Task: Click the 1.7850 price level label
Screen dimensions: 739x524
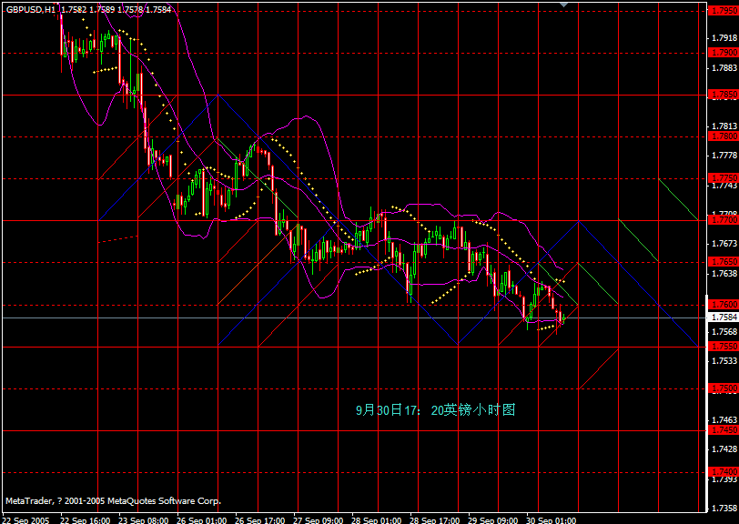Action: [724, 95]
